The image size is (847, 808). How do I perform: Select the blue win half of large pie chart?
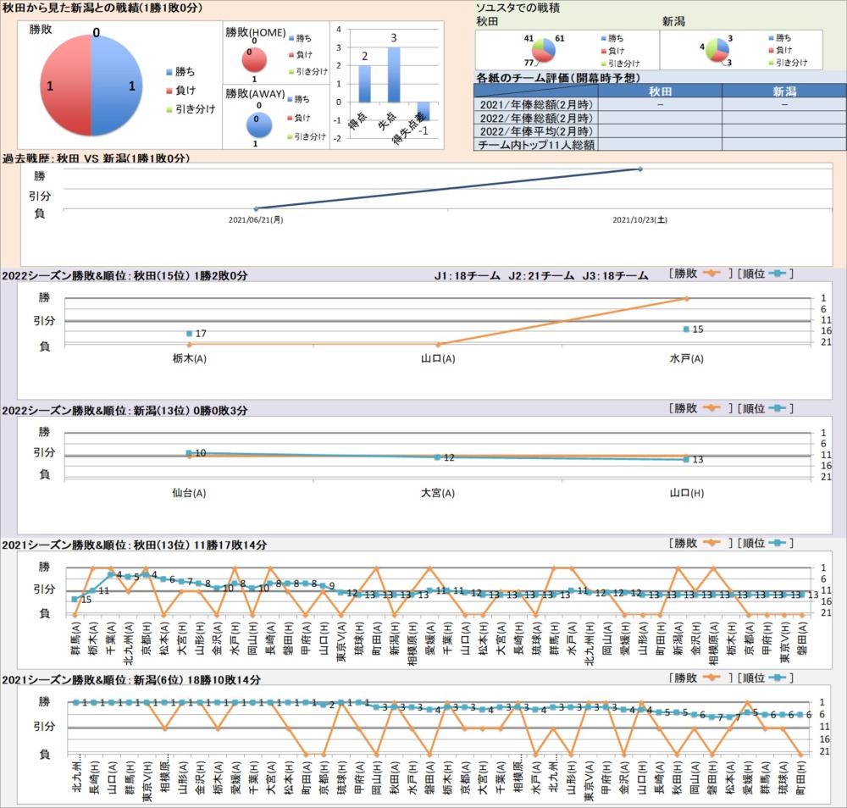coord(117,86)
